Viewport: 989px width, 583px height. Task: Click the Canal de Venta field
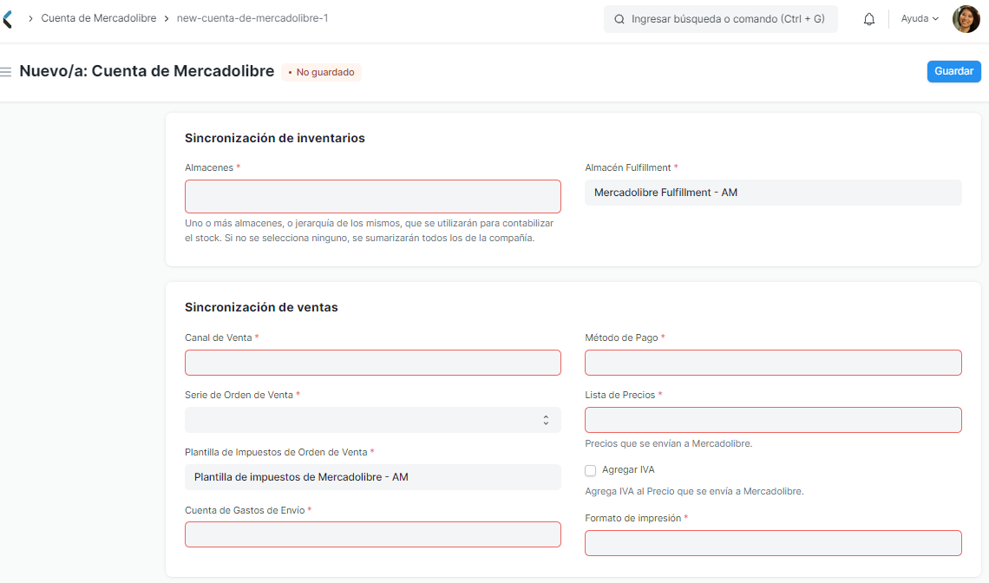pos(373,363)
